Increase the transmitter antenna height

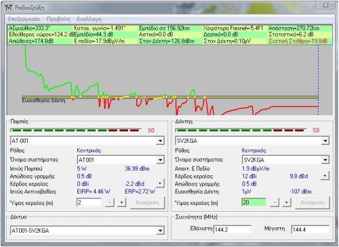(x=121, y=202)
